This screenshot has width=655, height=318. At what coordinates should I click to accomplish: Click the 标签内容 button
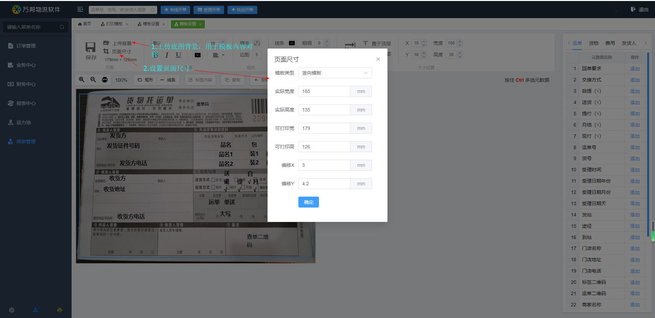(x=200, y=80)
